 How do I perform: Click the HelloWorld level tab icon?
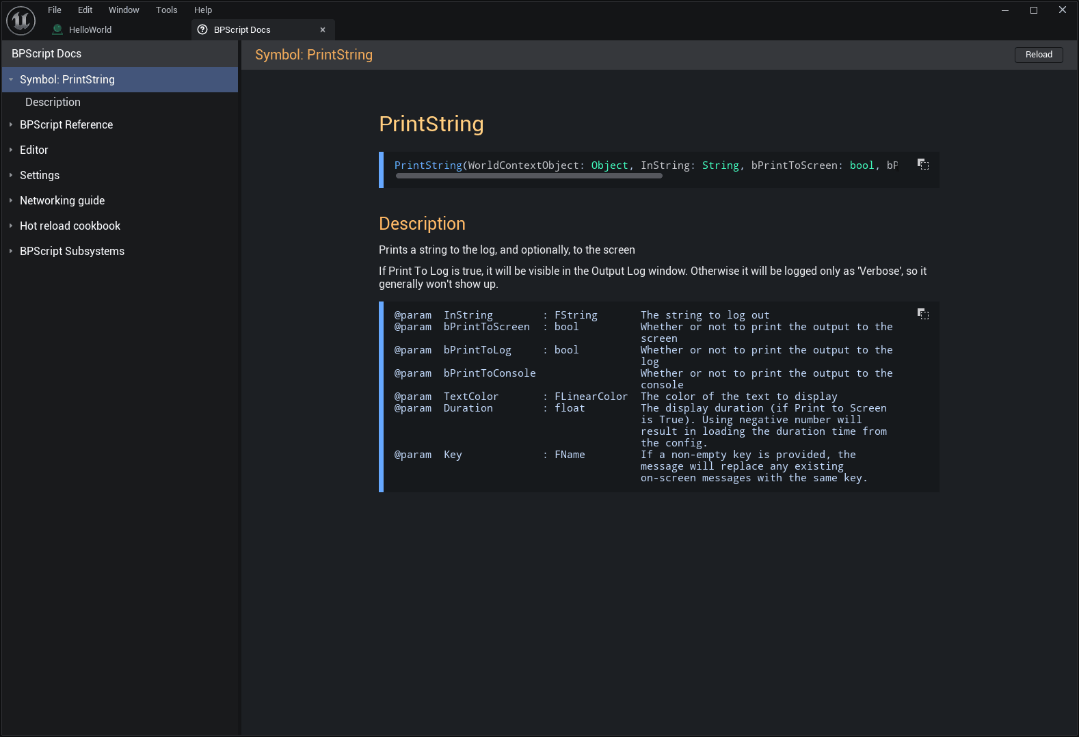click(57, 29)
